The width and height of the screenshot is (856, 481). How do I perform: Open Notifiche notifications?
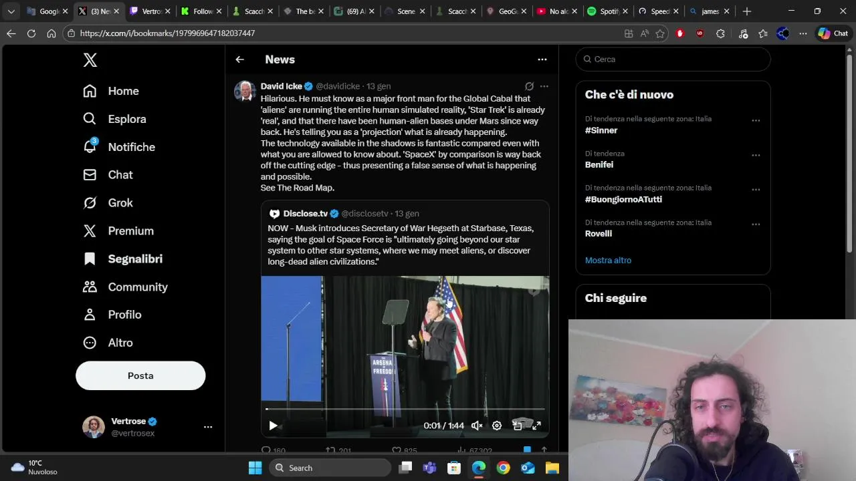(x=119, y=147)
